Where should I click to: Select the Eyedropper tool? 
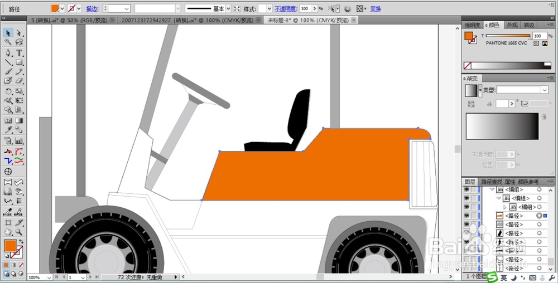8,130
